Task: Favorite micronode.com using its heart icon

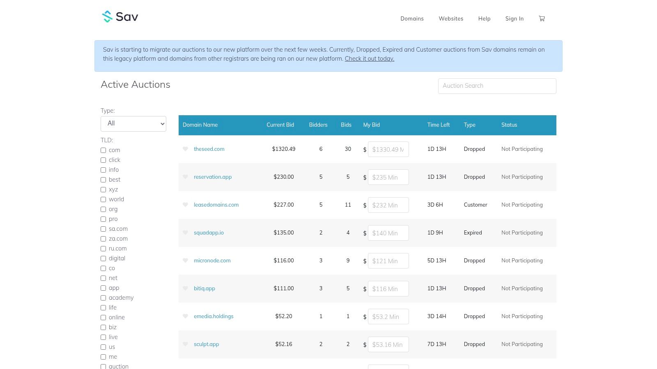Action: [185, 260]
